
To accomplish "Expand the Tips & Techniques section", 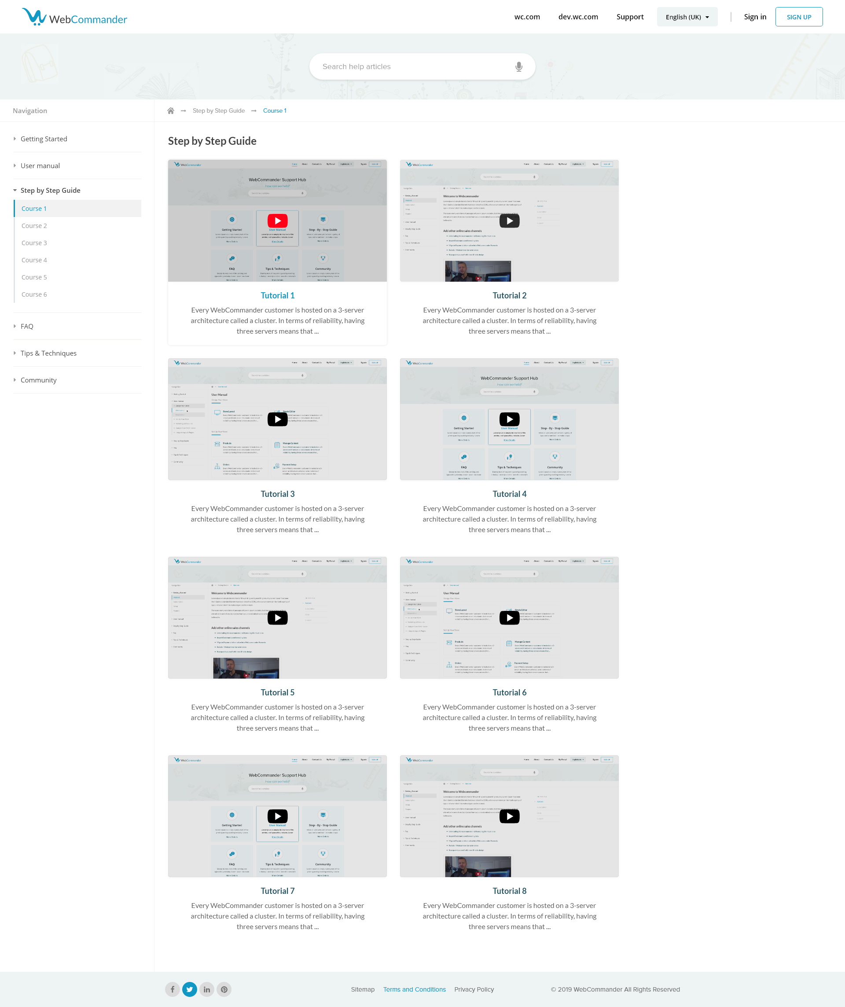I will pyautogui.click(x=48, y=353).
